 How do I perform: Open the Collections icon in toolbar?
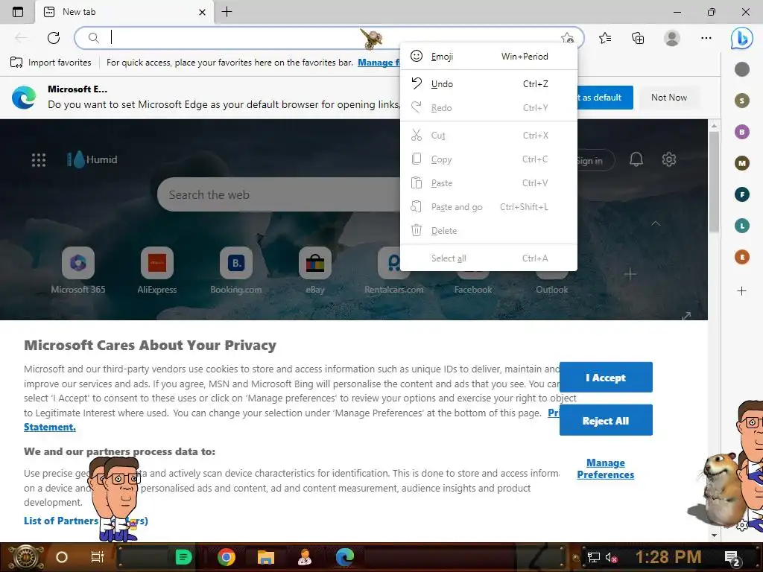[x=638, y=38]
